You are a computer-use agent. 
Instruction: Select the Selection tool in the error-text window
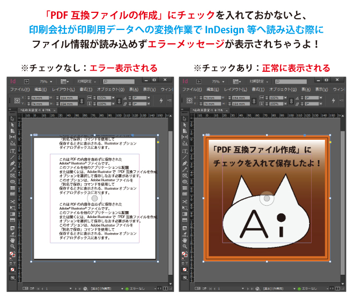tap(12, 119)
